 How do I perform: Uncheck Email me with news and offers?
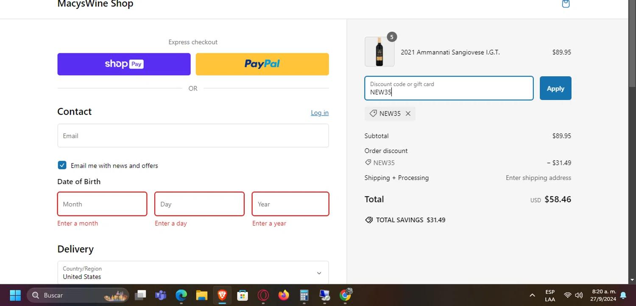(x=62, y=165)
